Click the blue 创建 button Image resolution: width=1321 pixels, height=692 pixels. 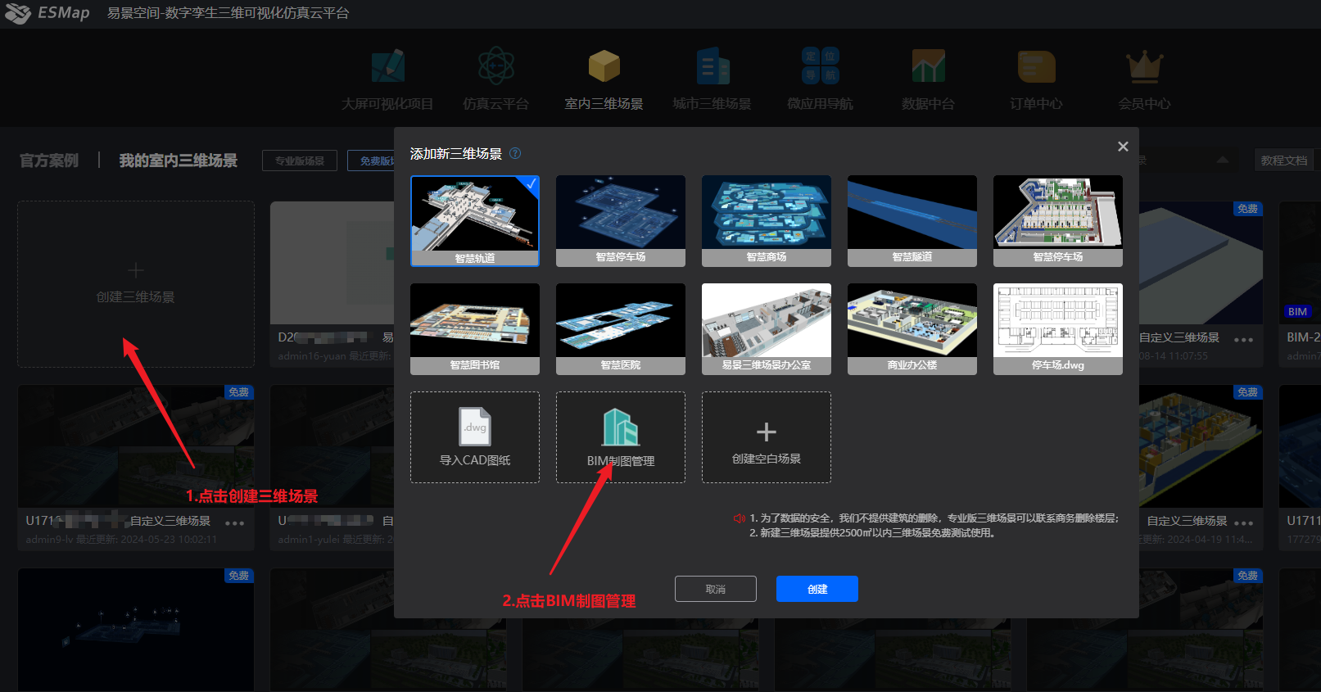[817, 589]
